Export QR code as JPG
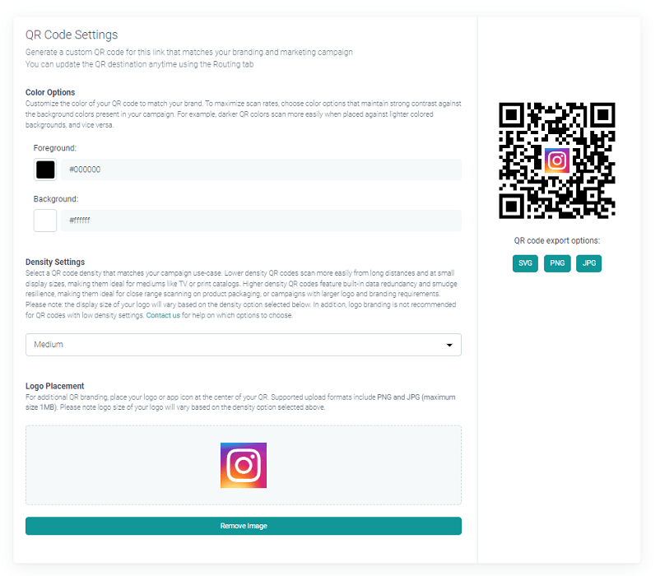The image size is (660, 576). [588, 263]
